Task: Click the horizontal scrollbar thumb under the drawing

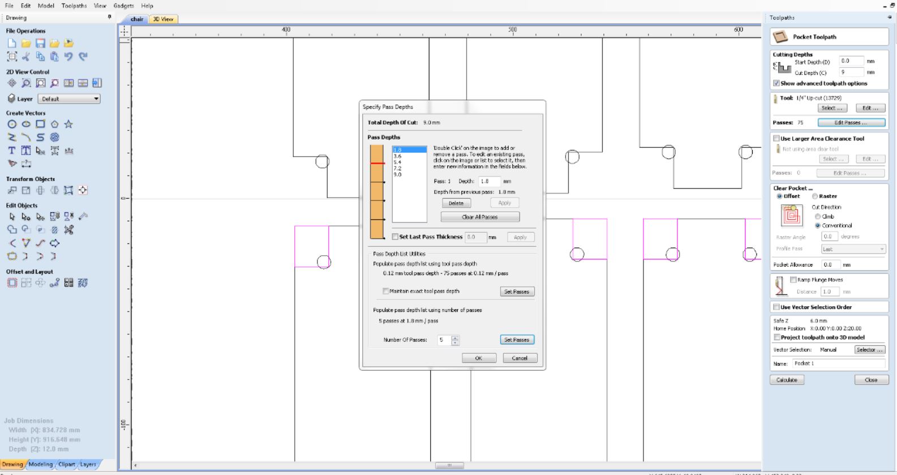Action: click(450, 465)
